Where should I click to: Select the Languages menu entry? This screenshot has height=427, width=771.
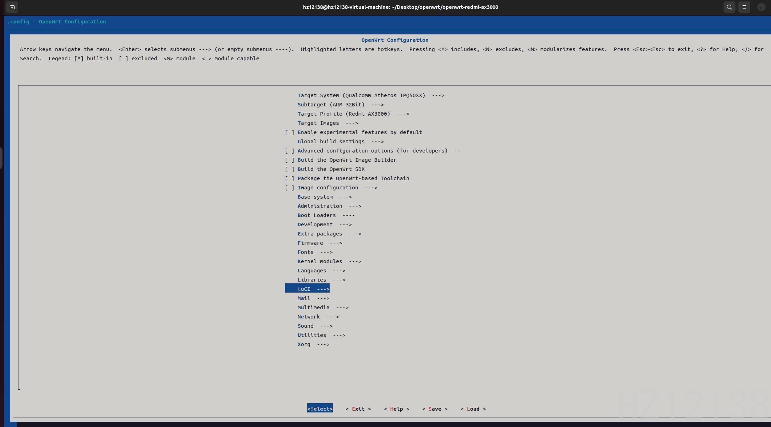(x=321, y=271)
